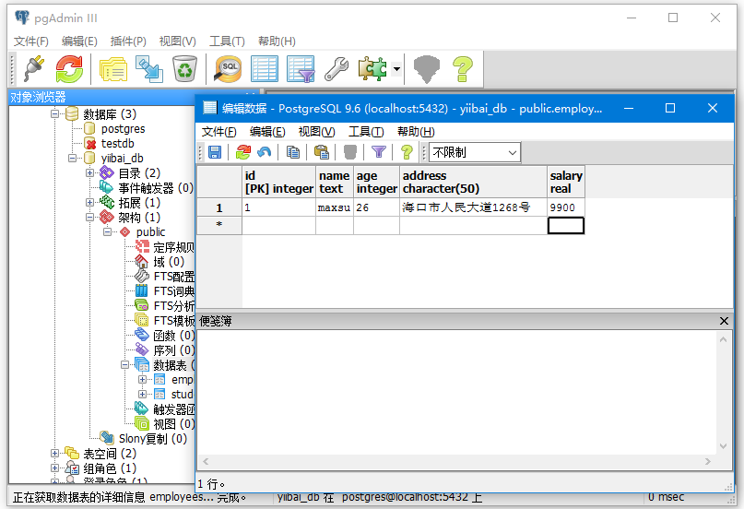Click the large yellow question mark help icon
Screen dimensions: 744x509
[x=462, y=68]
